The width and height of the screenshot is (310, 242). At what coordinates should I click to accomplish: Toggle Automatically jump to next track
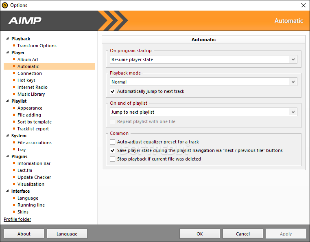coord(113,91)
